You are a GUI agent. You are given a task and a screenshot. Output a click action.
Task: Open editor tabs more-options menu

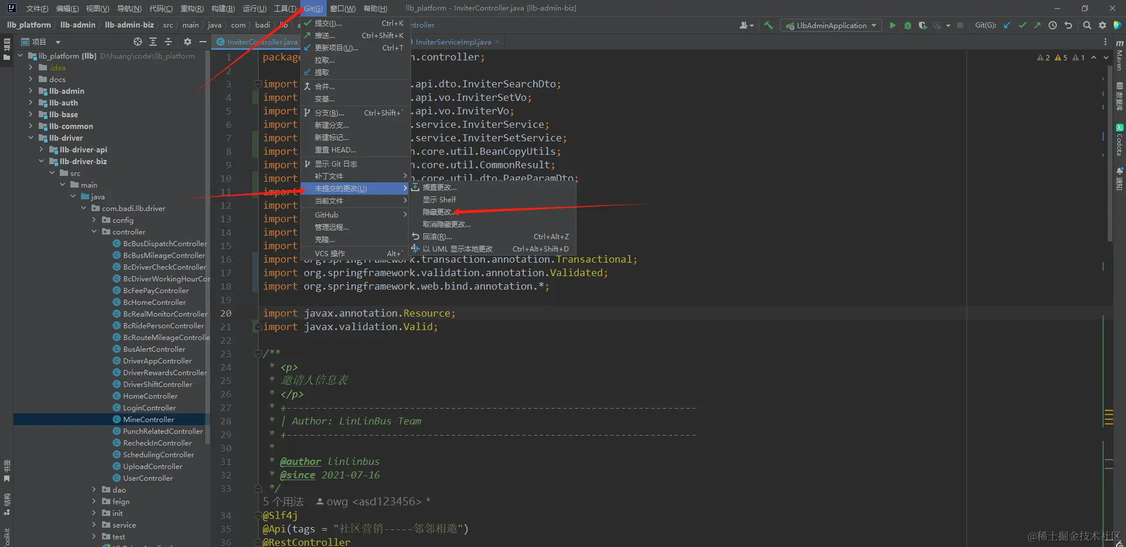pyautogui.click(x=1105, y=42)
